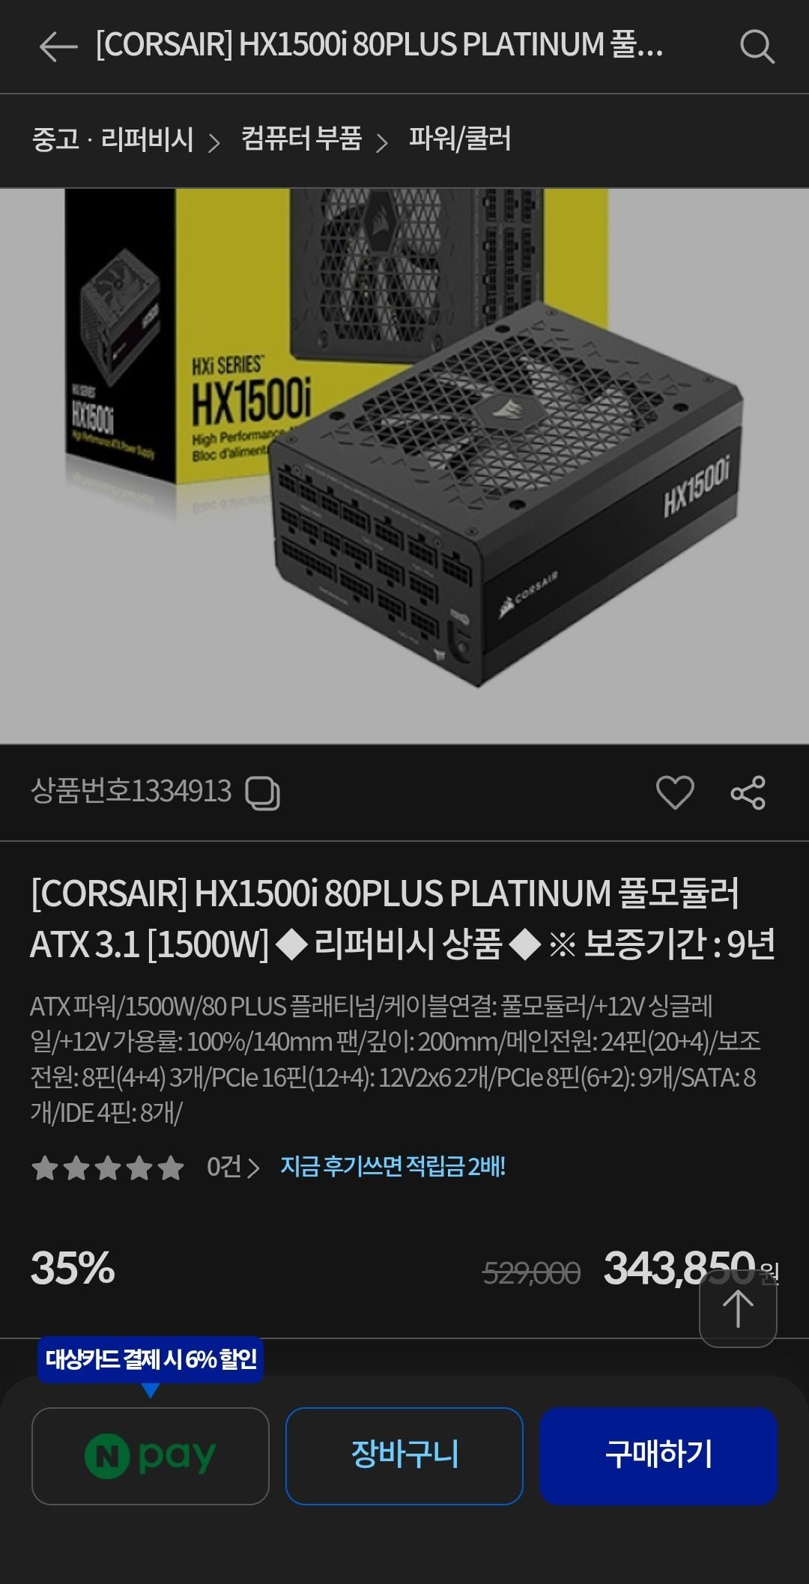The height and width of the screenshot is (1584, 809).
Task: View the HX1500i product image
Action: click(x=404, y=466)
